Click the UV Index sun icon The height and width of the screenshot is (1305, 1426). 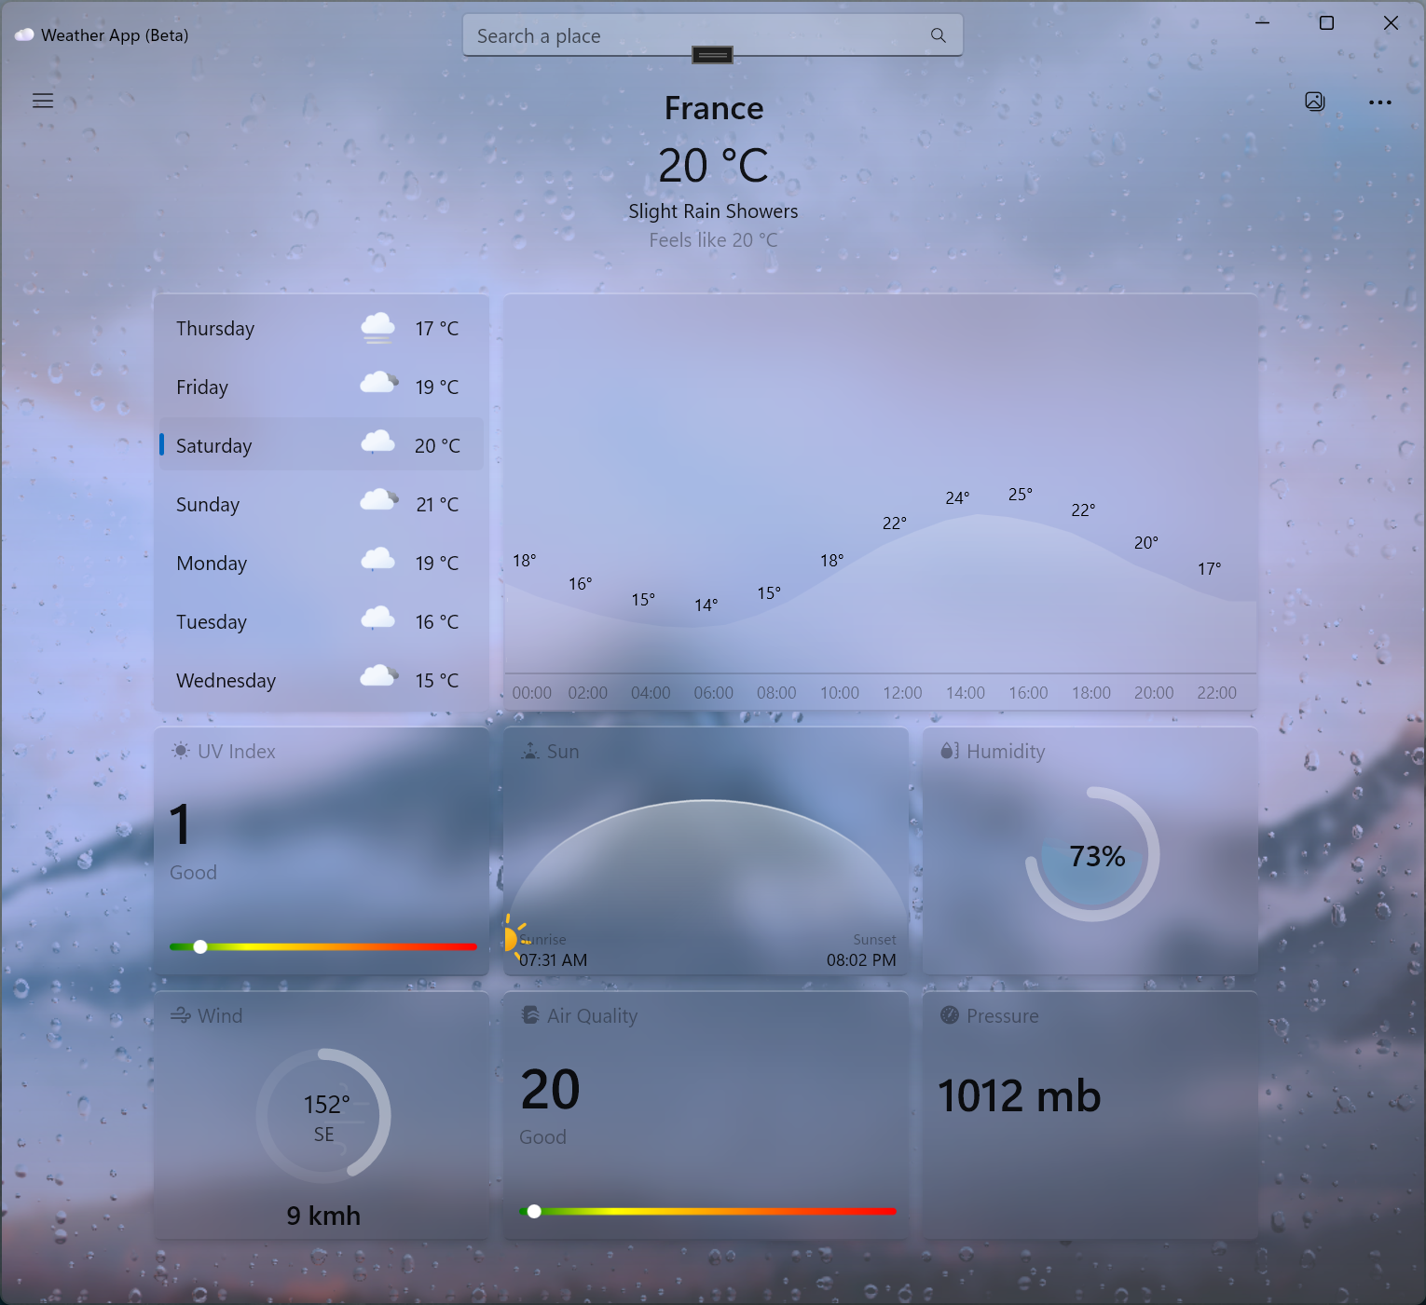(179, 750)
